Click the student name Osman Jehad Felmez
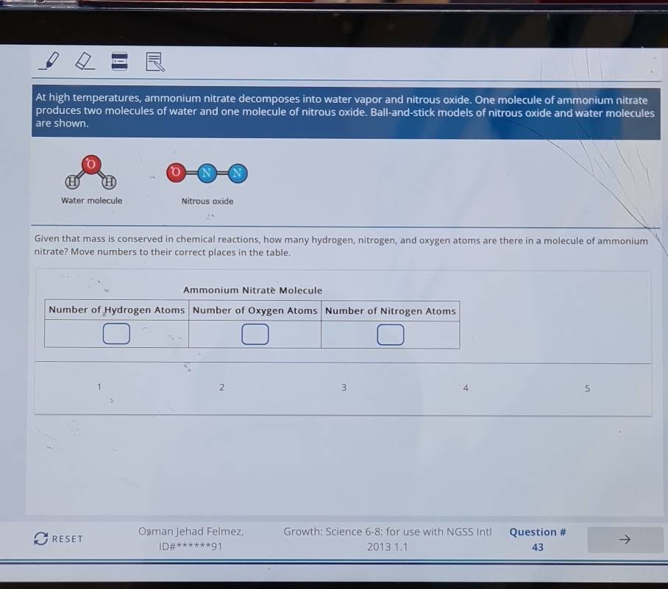This screenshot has width=668, height=589. click(x=191, y=532)
